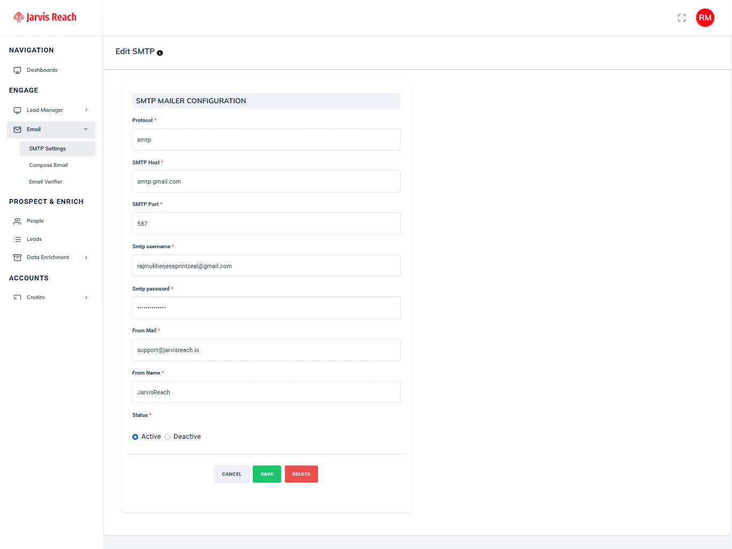The height and width of the screenshot is (549, 732).
Task: Click the SMTP MAILER CONFIGURATION heading
Action: point(191,101)
